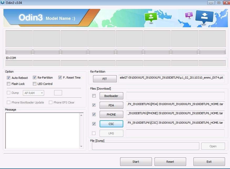The image size is (230, 169).
Task: Exit the Odin3 application
Action: click(x=209, y=162)
